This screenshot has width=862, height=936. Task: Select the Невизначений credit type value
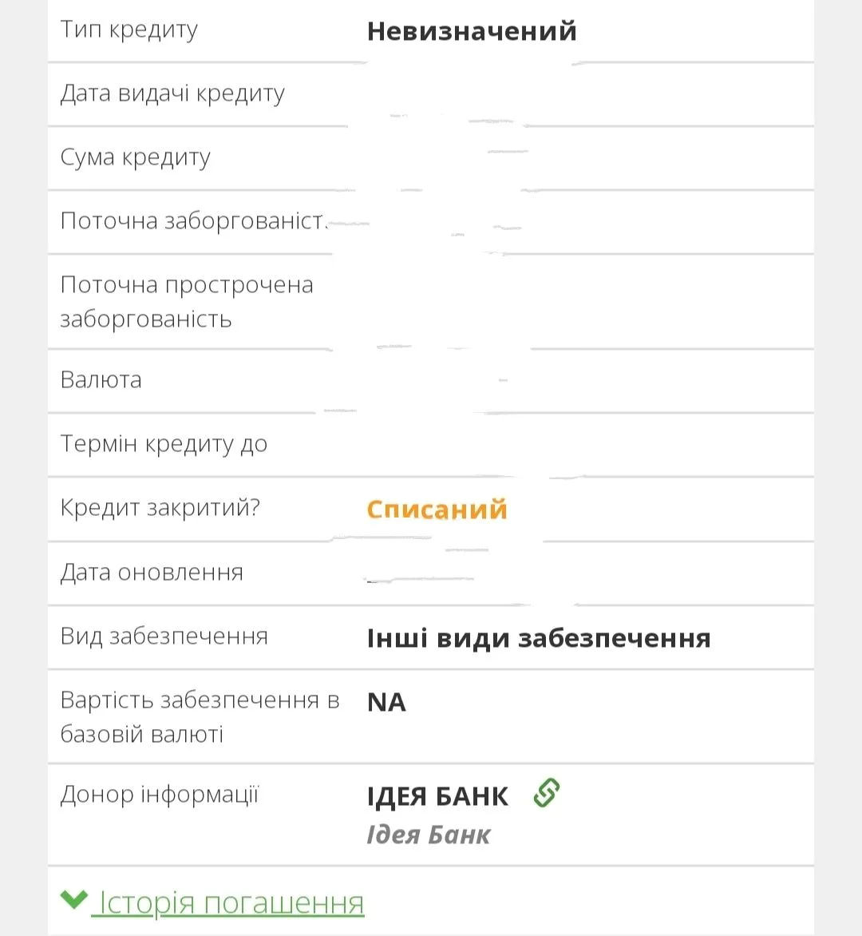click(471, 31)
